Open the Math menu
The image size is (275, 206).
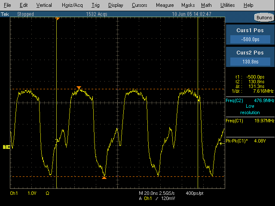tap(206, 5)
